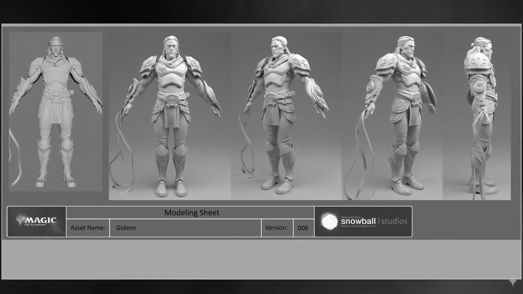Open the side profile view render
523x294 pixels.
tap(477, 116)
